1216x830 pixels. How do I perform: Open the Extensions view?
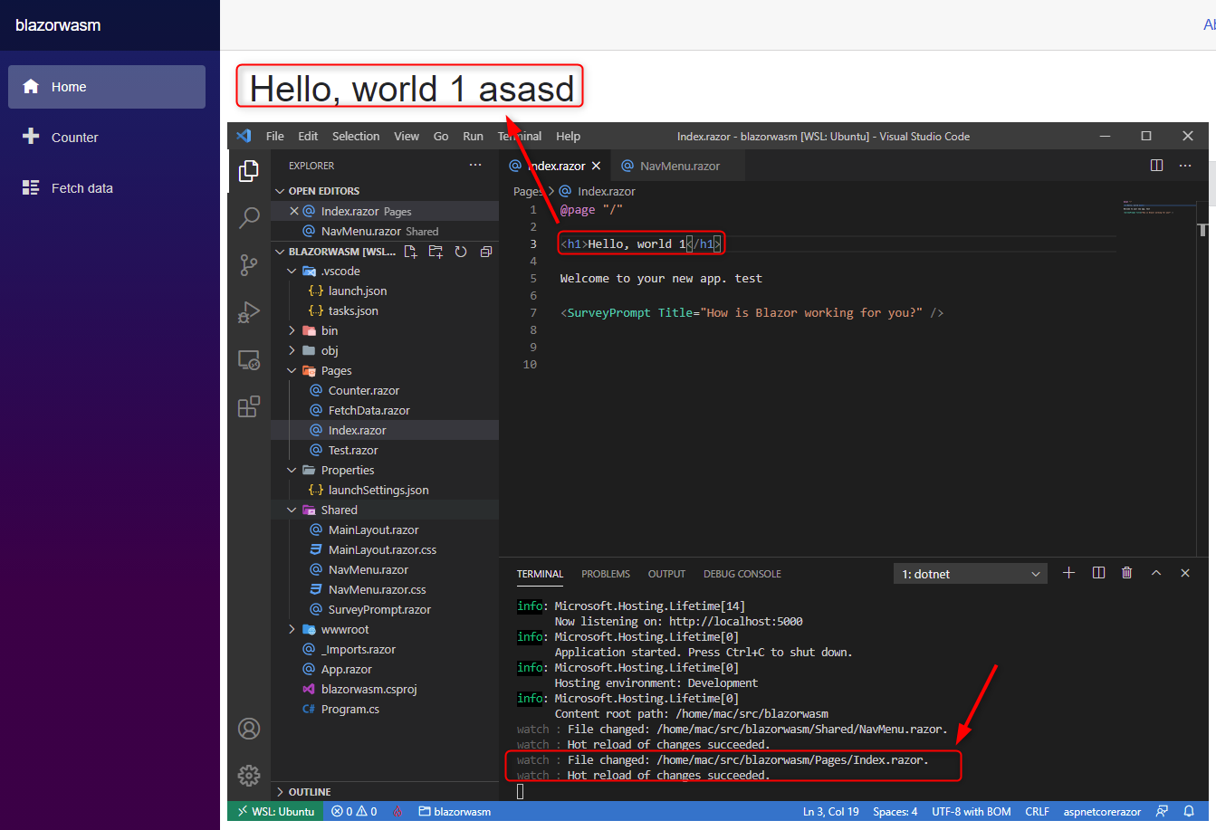pos(249,406)
